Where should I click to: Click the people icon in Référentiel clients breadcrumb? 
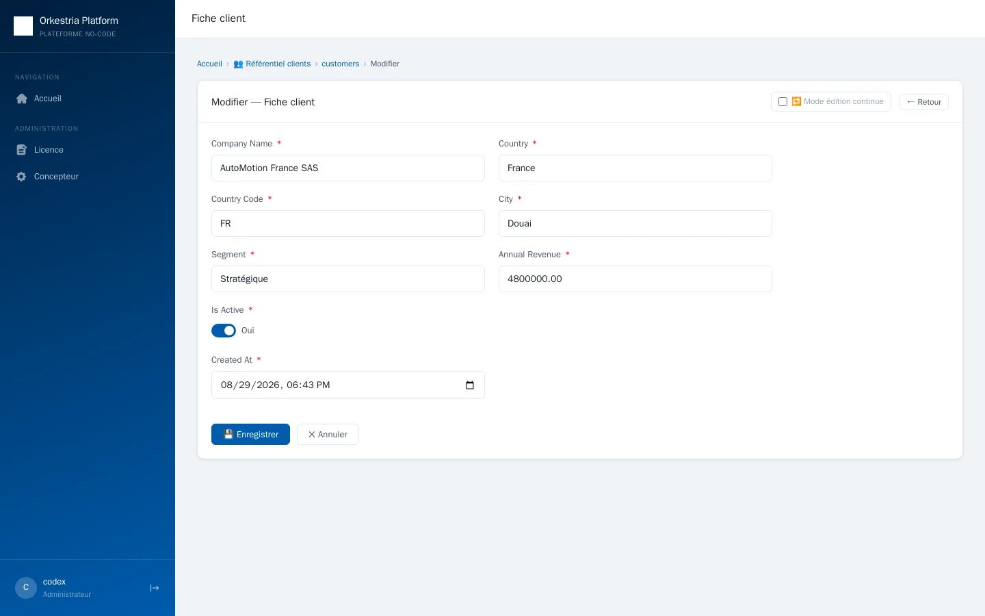pyautogui.click(x=238, y=64)
